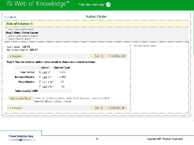Click the Finish Now button below Add Another Name

(117, 108)
